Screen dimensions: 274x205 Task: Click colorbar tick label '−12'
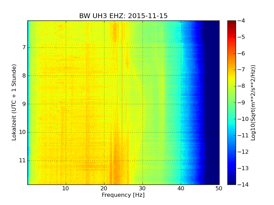243,152
